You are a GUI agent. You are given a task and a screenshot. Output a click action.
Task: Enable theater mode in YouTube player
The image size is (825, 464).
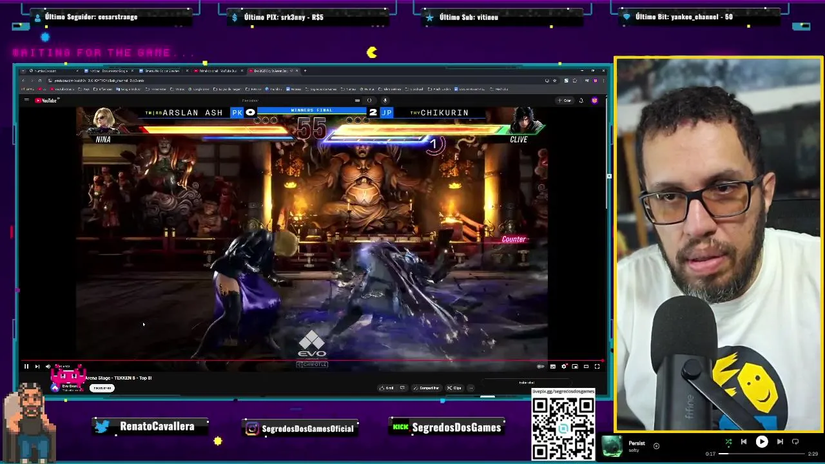tap(586, 367)
